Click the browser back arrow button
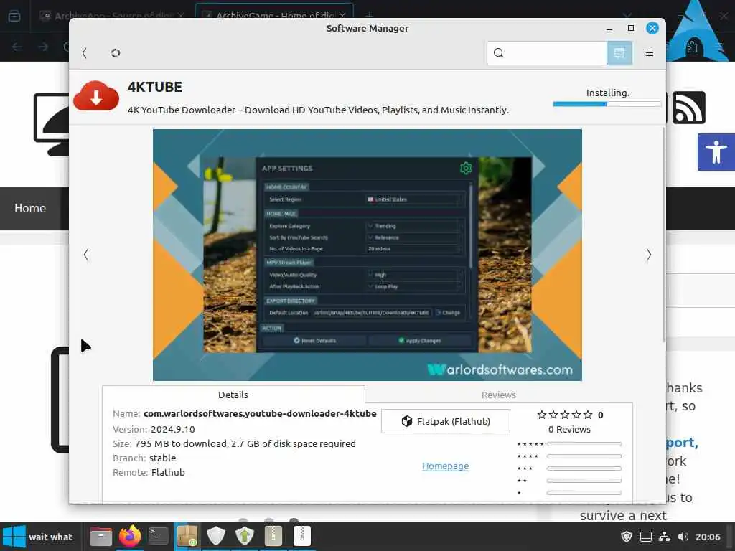This screenshot has width=735, height=551. (x=17, y=47)
